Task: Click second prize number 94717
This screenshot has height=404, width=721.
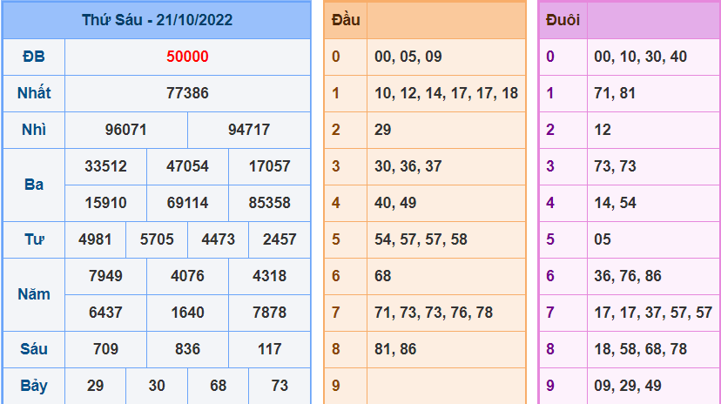Action: pyautogui.click(x=249, y=130)
